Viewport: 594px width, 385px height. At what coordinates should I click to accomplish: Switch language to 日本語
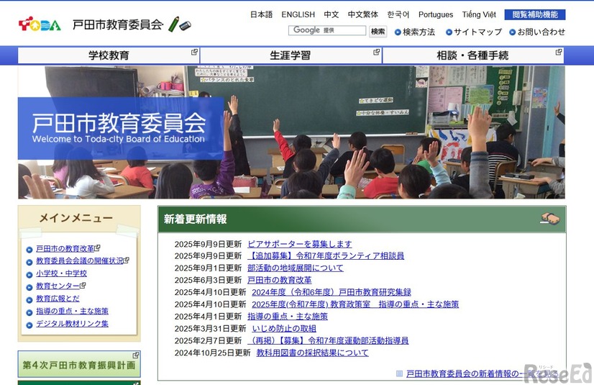coord(261,15)
